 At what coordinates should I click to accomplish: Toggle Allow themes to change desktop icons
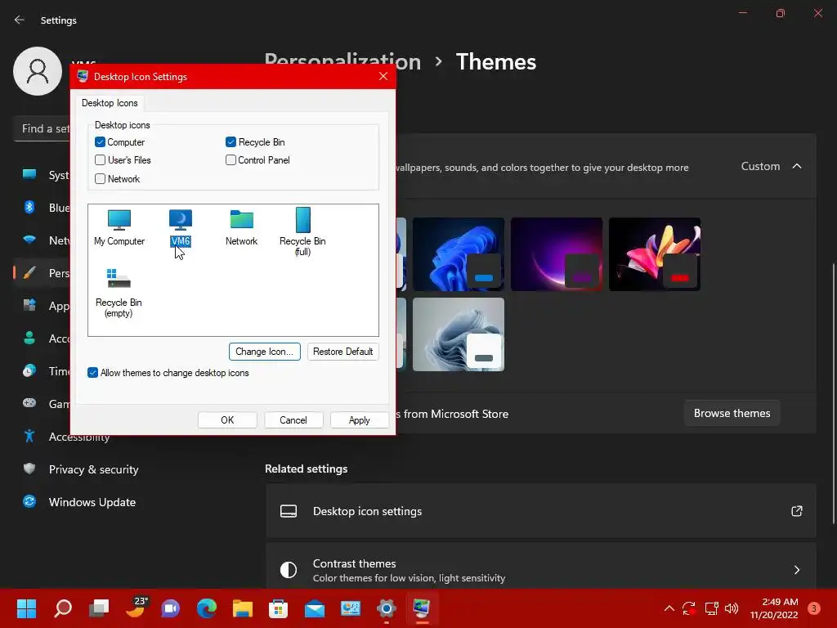93,373
